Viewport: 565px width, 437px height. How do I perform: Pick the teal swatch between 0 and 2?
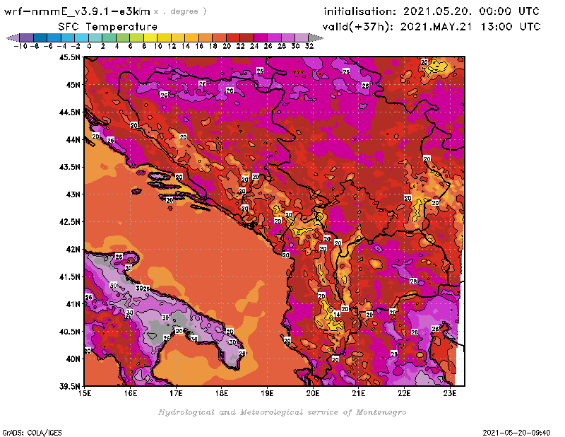pyautogui.click(x=95, y=37)
